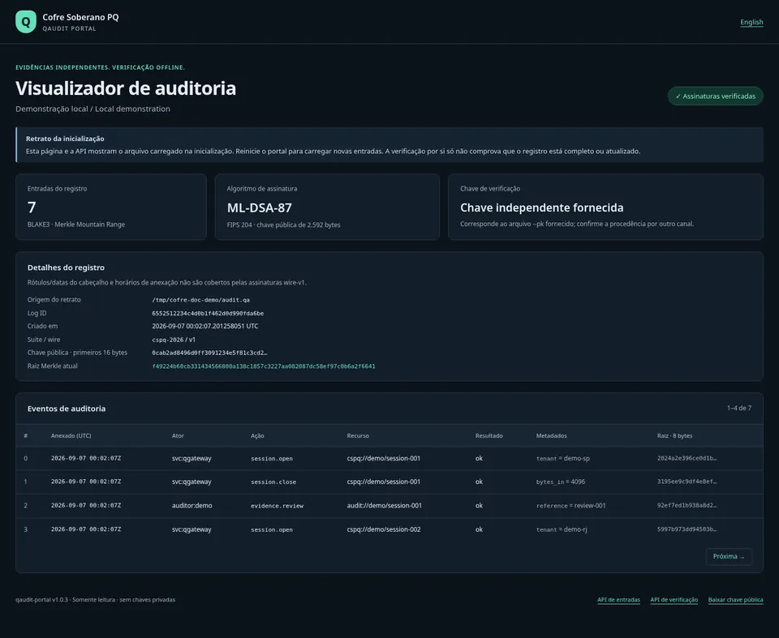
Task: Click the Detalhes do registro section title
Action: pyautogui.click(x=66, y=268)
